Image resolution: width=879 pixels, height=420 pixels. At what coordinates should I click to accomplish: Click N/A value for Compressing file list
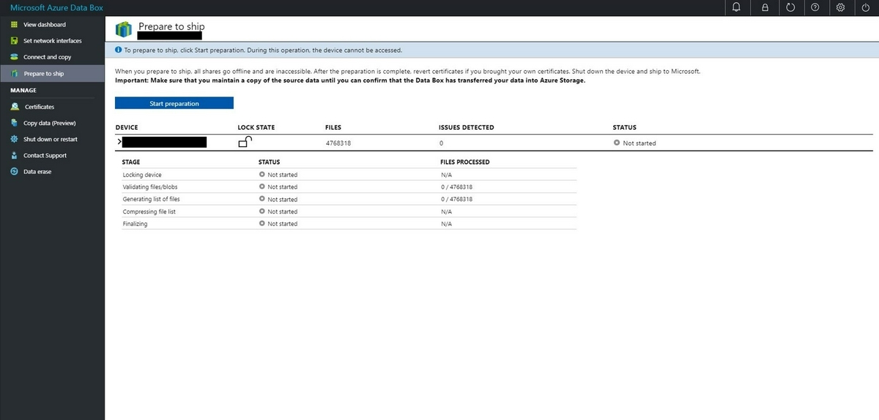446,211
